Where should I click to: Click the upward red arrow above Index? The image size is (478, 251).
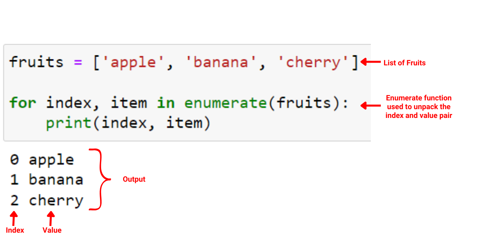coord(14,218)
